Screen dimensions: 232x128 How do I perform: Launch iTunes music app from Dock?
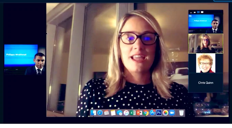tap(126, 113)
